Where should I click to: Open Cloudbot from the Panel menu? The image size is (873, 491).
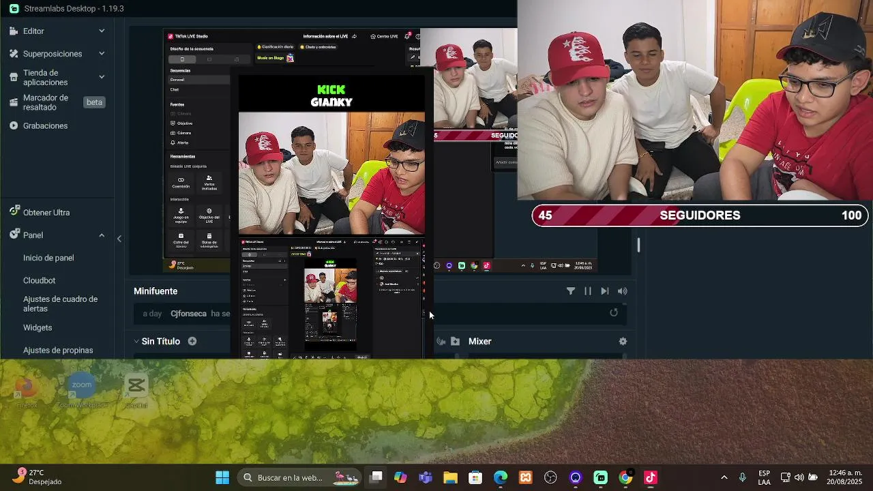click(40, 280)
